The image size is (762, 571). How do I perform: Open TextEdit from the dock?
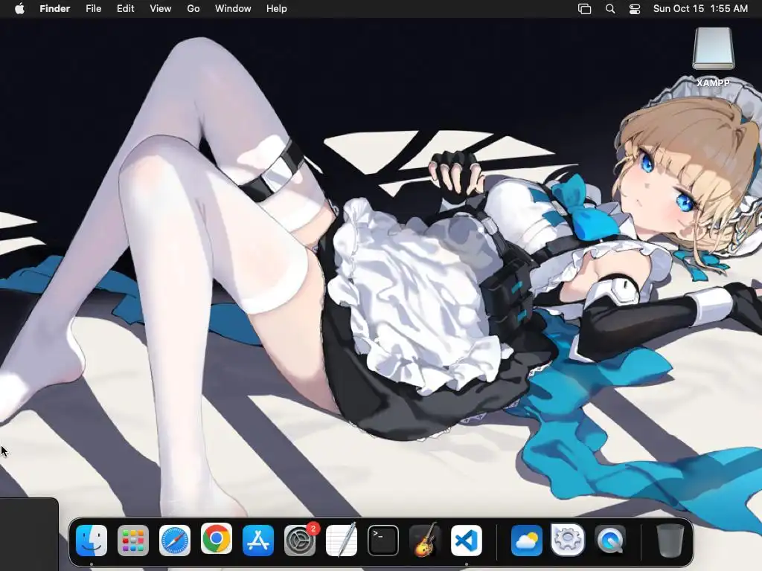click(342, 540)
